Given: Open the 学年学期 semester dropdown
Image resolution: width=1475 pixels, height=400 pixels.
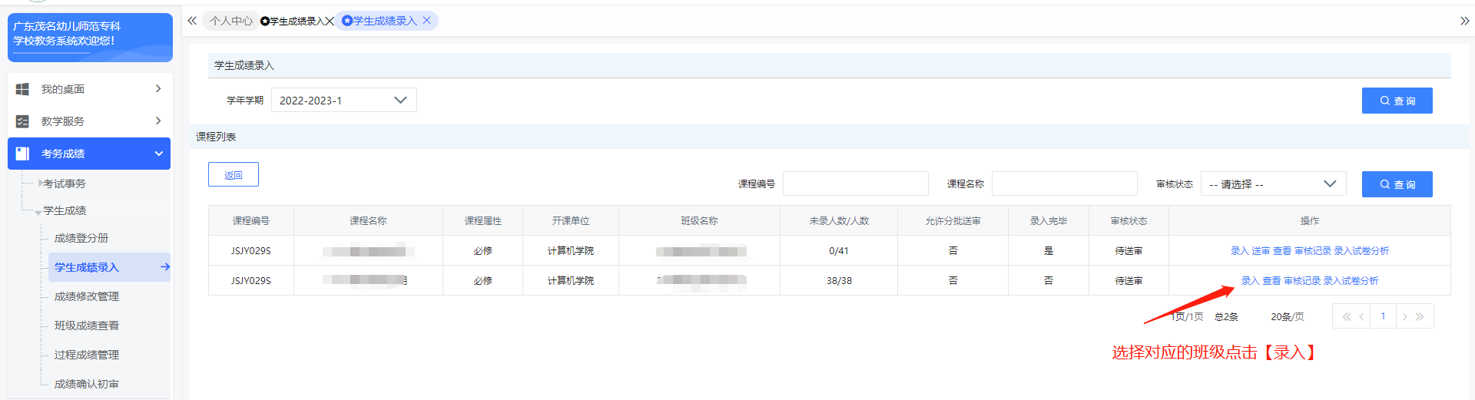Looking at the screenshot, I should [343, 101].
